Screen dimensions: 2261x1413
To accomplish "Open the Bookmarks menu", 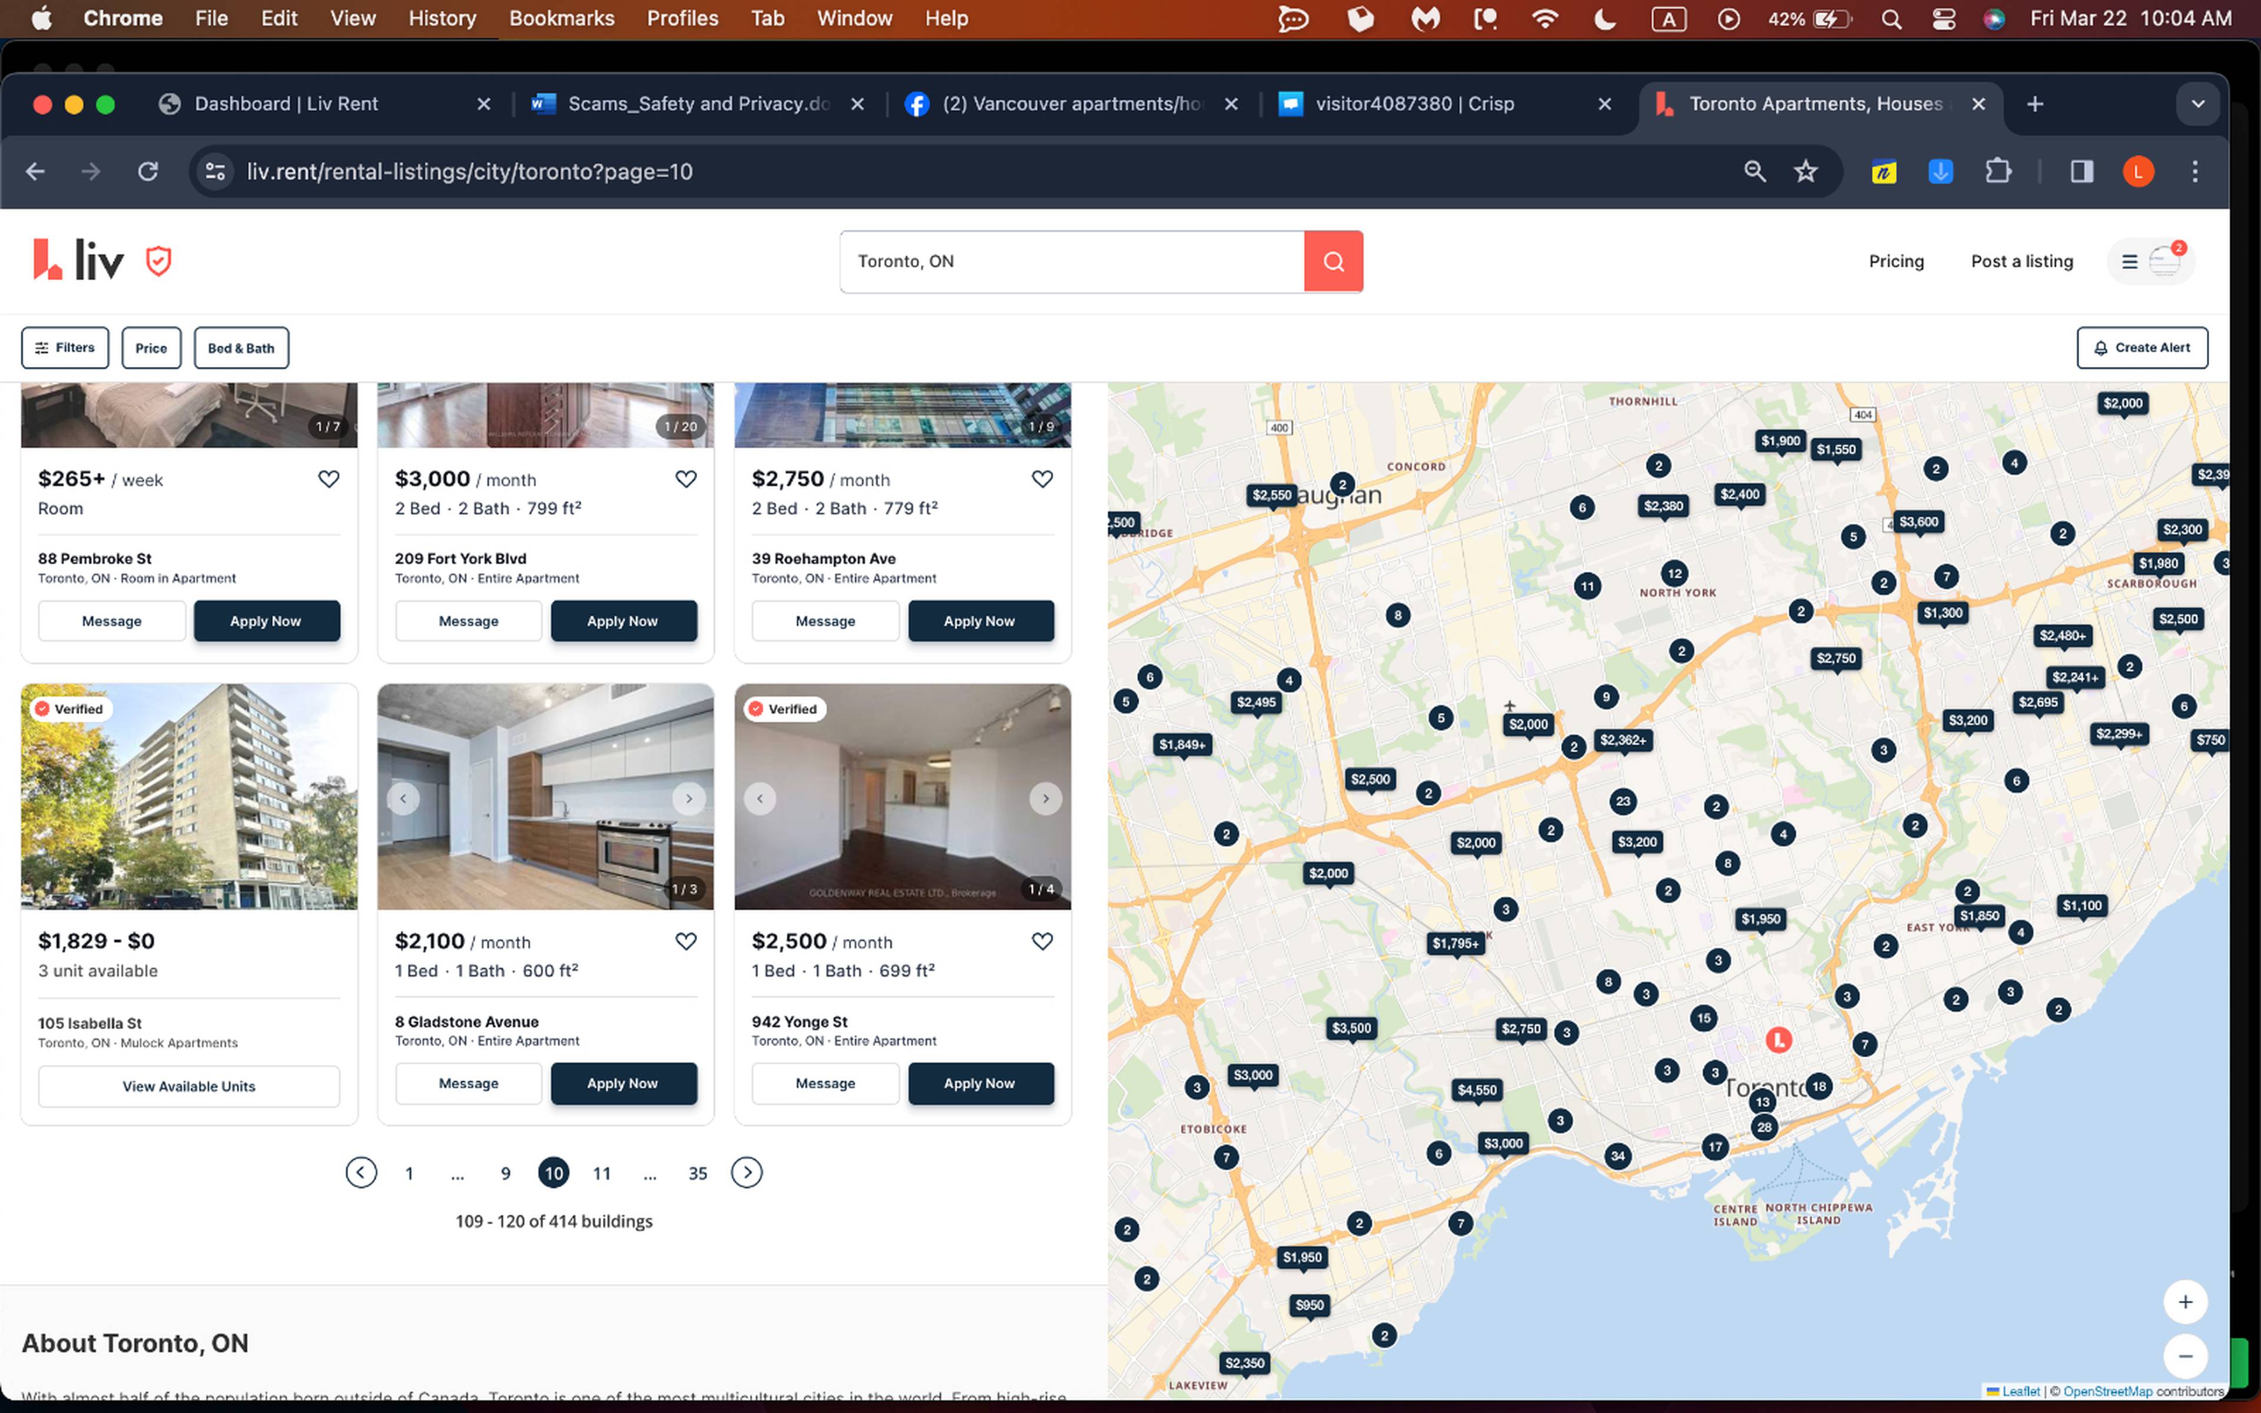I will coord(562,19).
